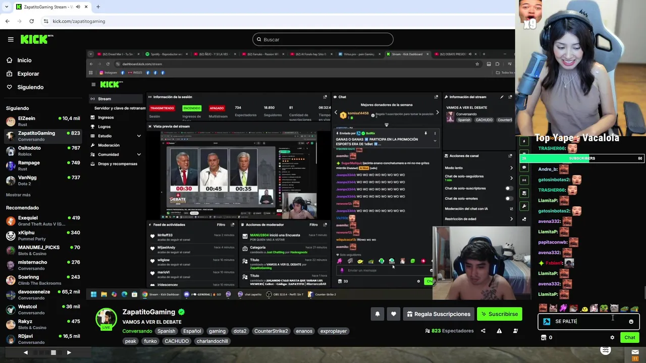Click the round sliders settings button
646x363 pixels.
click(606, 350)
